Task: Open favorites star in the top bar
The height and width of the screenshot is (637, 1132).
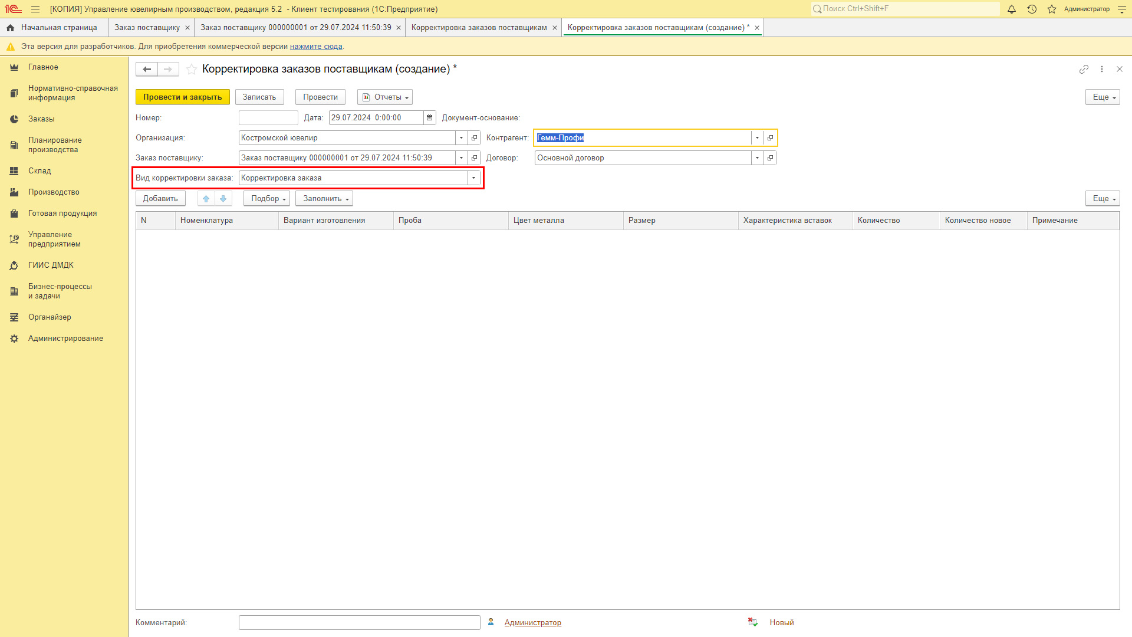Action: (x=1052, y=9)
